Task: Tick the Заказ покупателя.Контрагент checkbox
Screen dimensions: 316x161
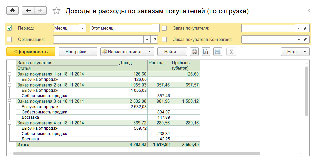Action: (164, 40)
